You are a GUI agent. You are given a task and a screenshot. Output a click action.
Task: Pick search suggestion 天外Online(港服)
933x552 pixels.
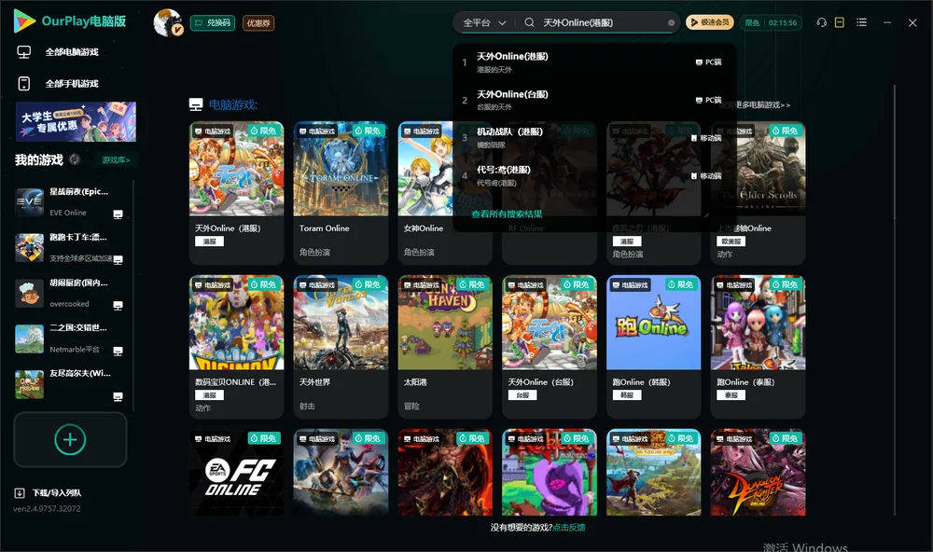[594, 62]
